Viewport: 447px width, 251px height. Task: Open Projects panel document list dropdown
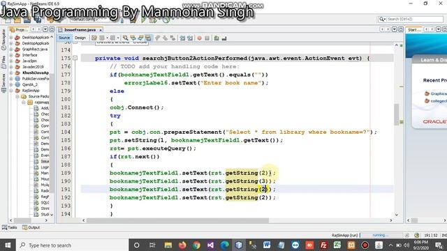pos(45,29)
